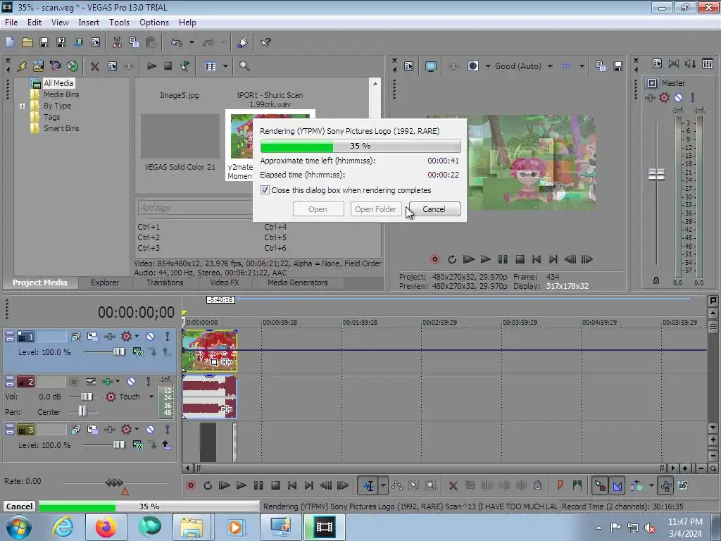Open Split Screen View dropdown arrow in preview
Image resolution: width=721 pixels, height=541 pixels.
pos(488,66)
